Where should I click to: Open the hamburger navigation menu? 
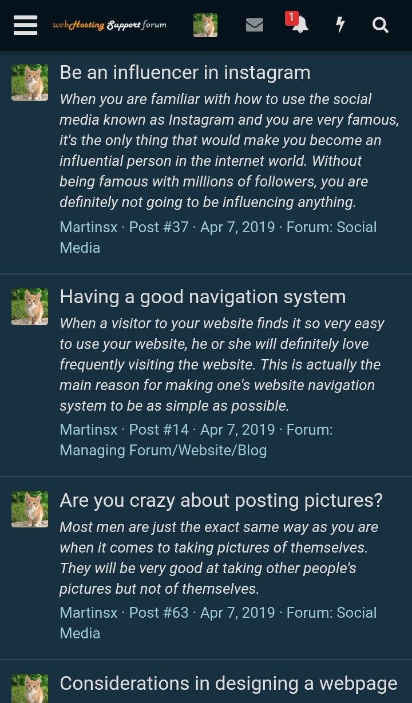point(25,25)
